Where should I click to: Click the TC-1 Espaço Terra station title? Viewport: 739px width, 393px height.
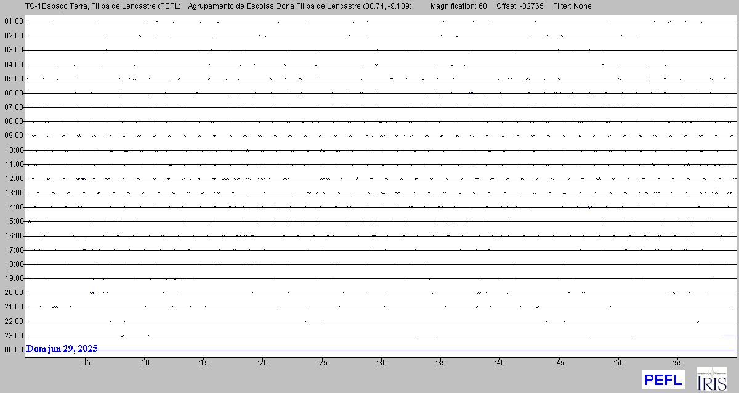tap(103, 6)
